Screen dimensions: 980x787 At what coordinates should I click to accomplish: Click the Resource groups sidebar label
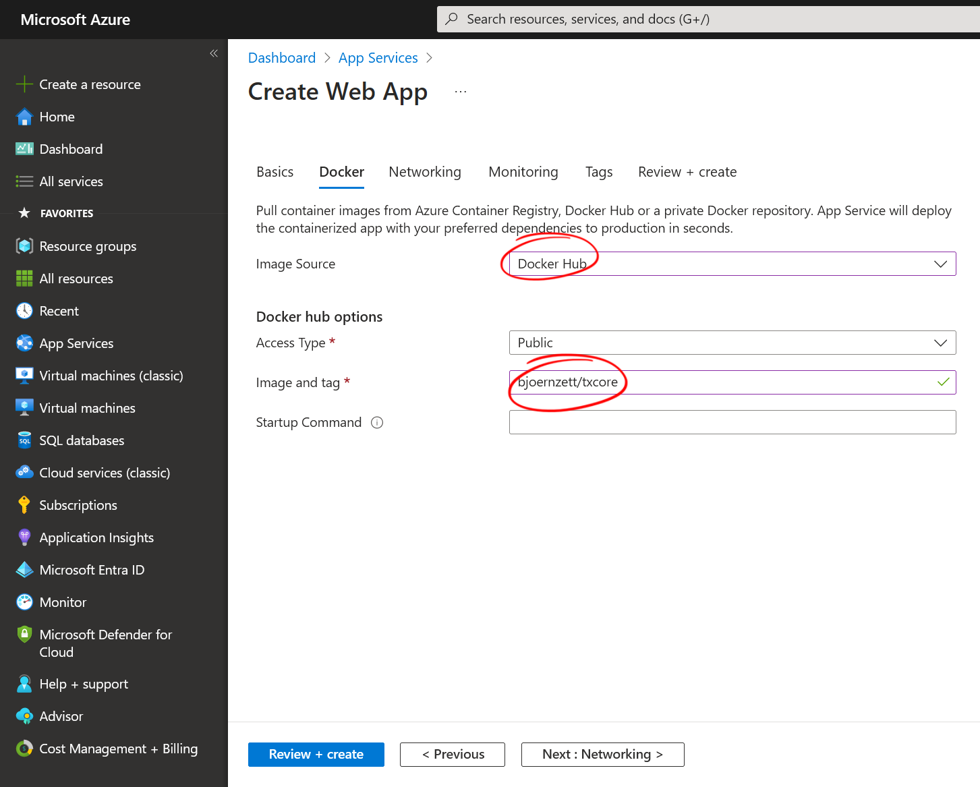pyautogui.click(x=88, y=246)
